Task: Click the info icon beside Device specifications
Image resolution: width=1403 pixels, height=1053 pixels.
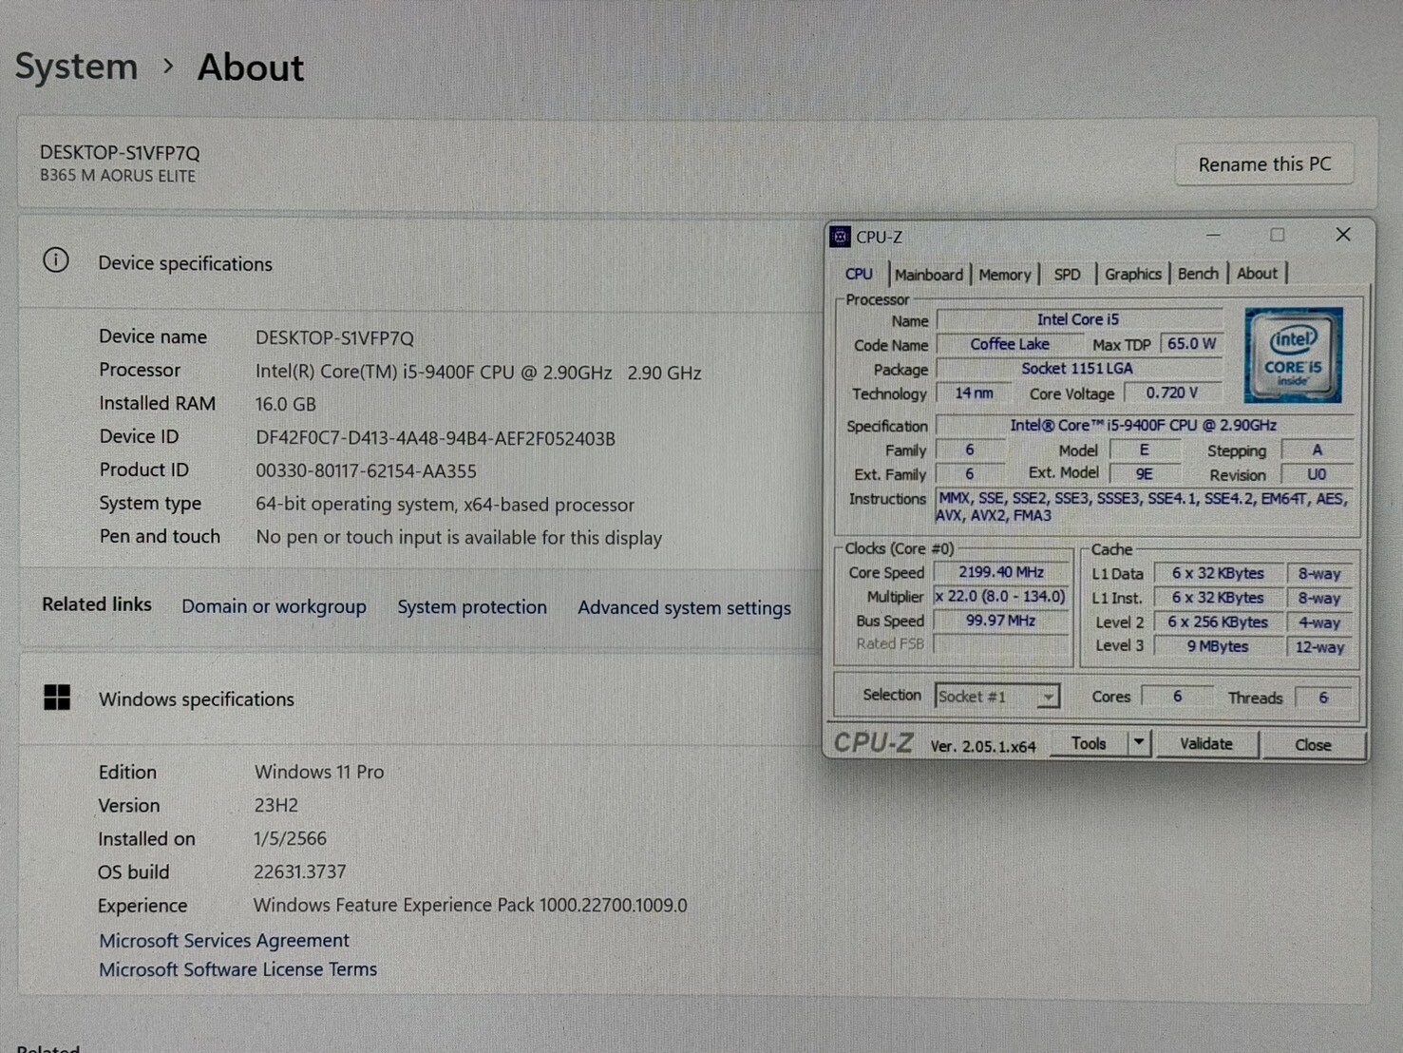Action: pyautogui.click(x=56, y=260)
